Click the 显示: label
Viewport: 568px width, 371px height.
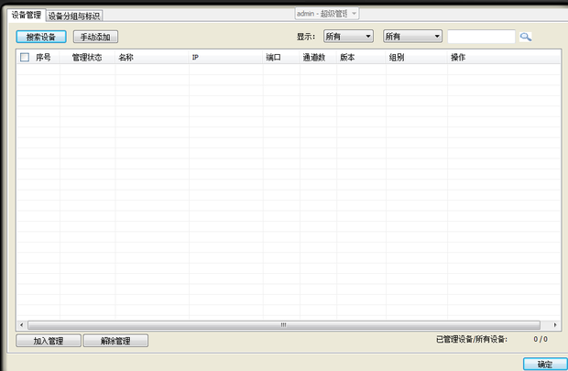(x=306, y=37)
